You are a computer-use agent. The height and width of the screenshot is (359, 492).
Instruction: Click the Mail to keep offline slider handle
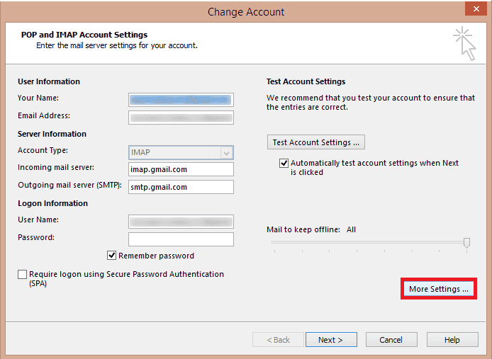point(466,243)
